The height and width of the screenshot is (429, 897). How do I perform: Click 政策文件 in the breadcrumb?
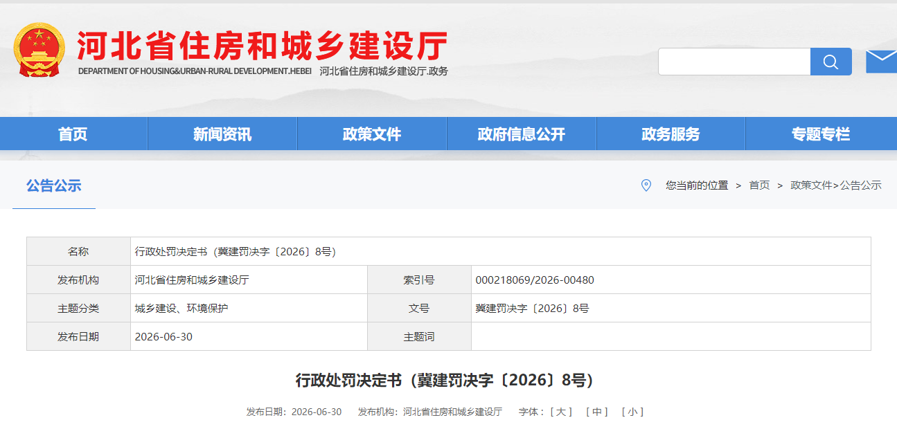(x=811, y=185)
